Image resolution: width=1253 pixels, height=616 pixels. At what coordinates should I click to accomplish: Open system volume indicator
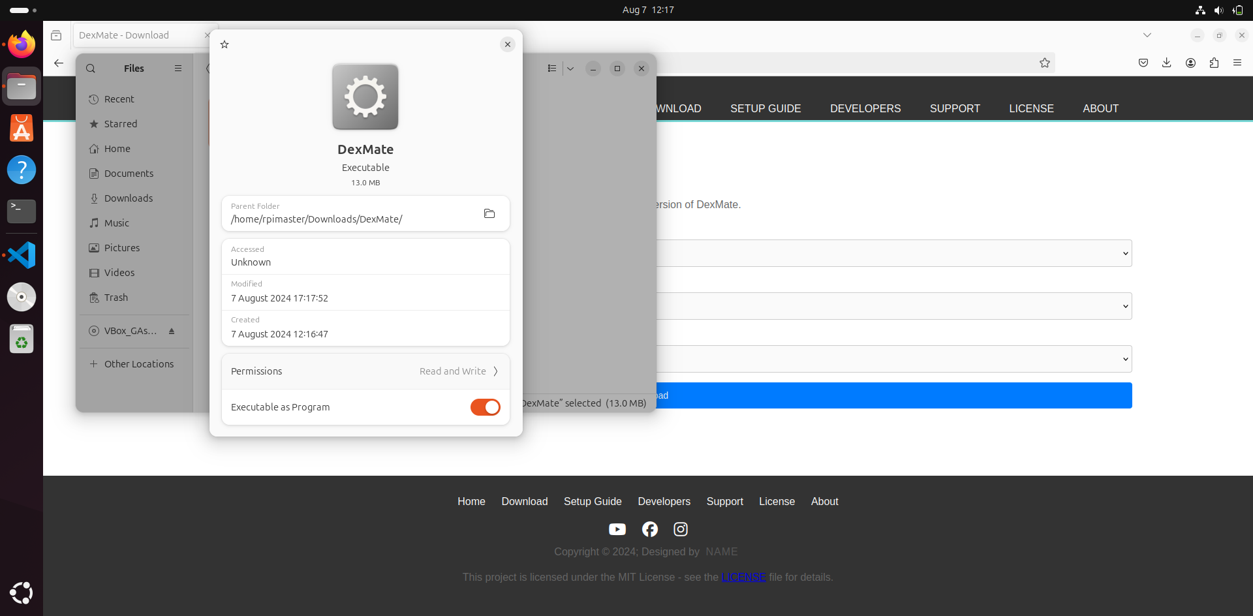[x=1218, y=10]
